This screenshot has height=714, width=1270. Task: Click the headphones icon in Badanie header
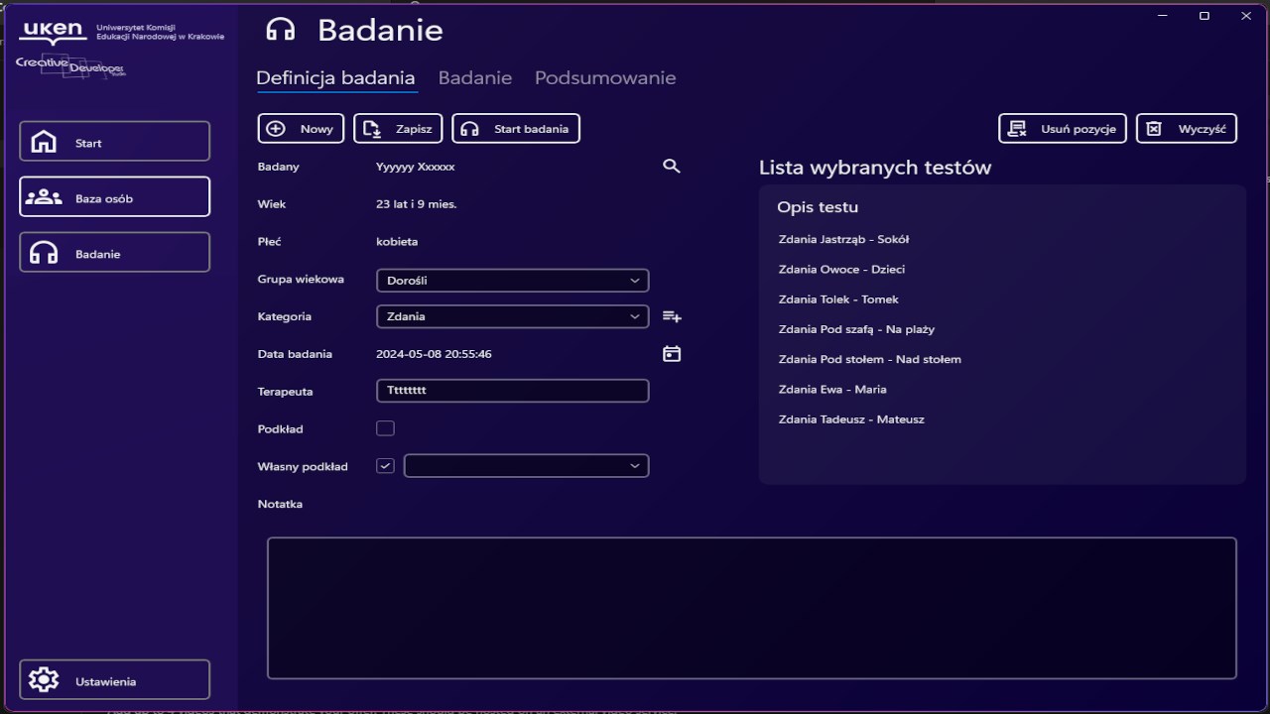coord(281,30)
